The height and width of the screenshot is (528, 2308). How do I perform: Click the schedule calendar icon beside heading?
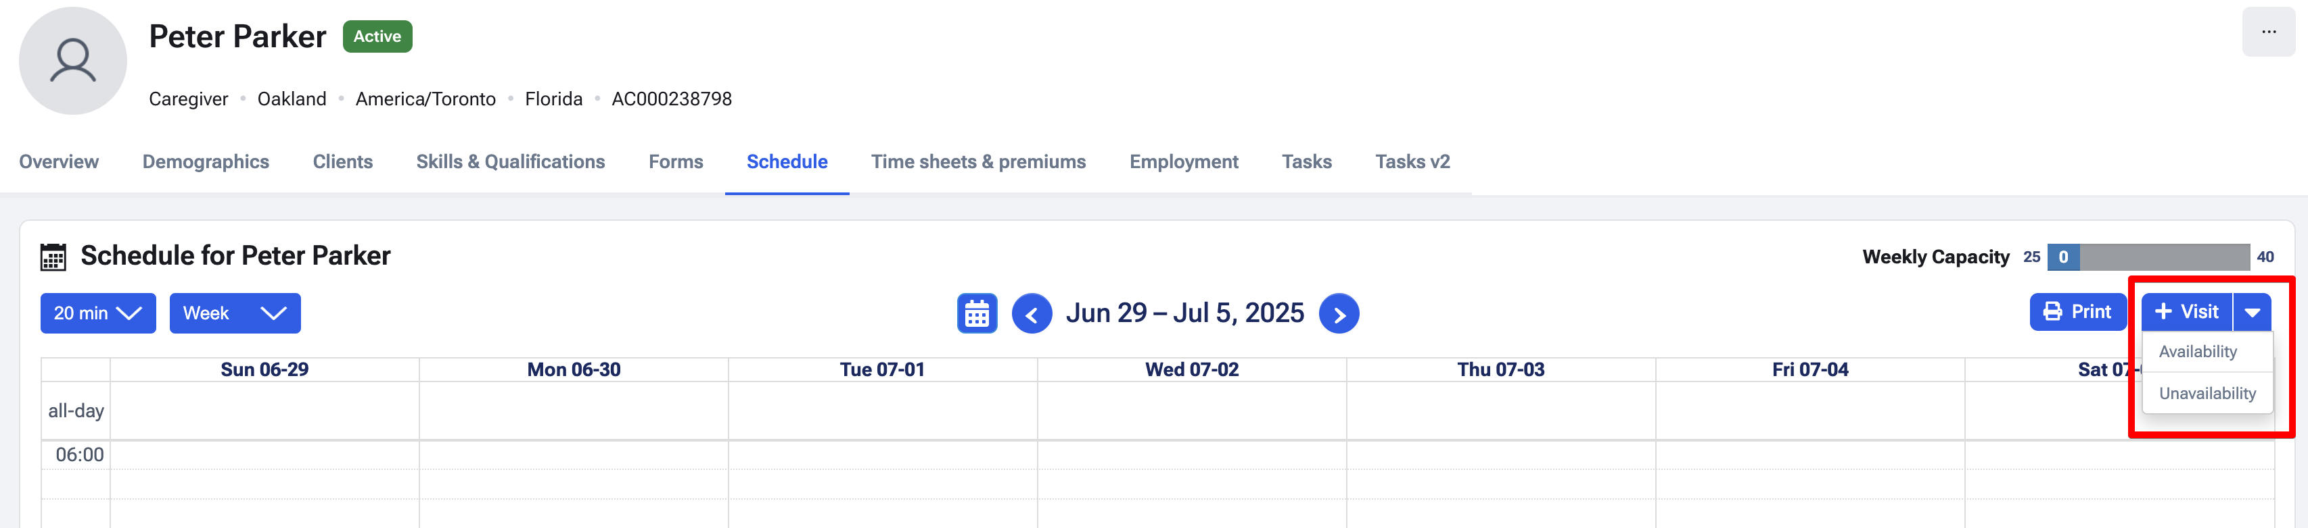pos(53,257)
